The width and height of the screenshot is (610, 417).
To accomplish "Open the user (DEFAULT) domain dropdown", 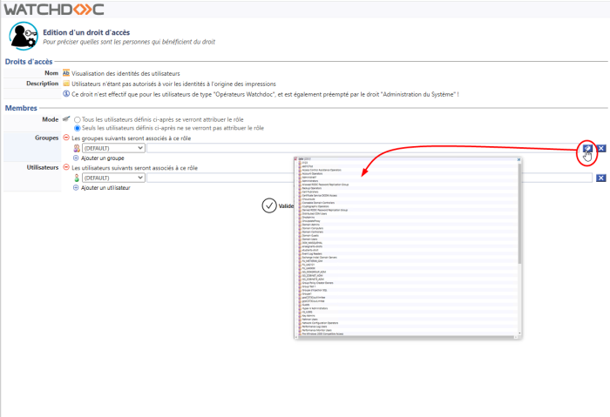I will coord(113,178).
